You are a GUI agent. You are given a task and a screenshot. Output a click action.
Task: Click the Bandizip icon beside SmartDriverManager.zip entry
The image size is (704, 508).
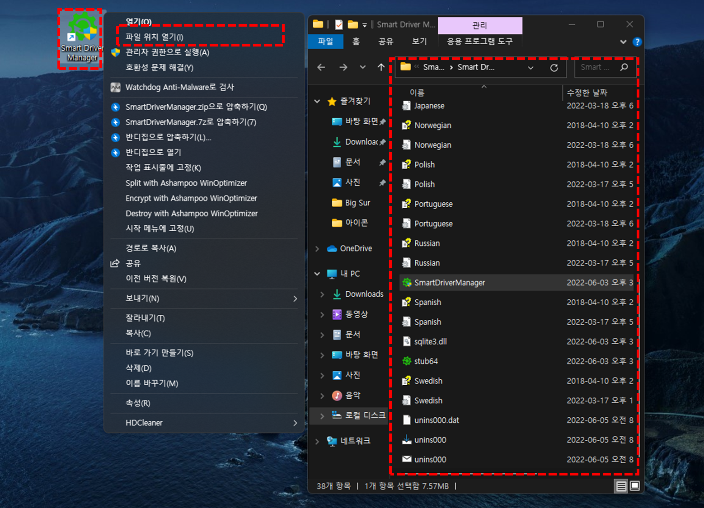point(116,107)
